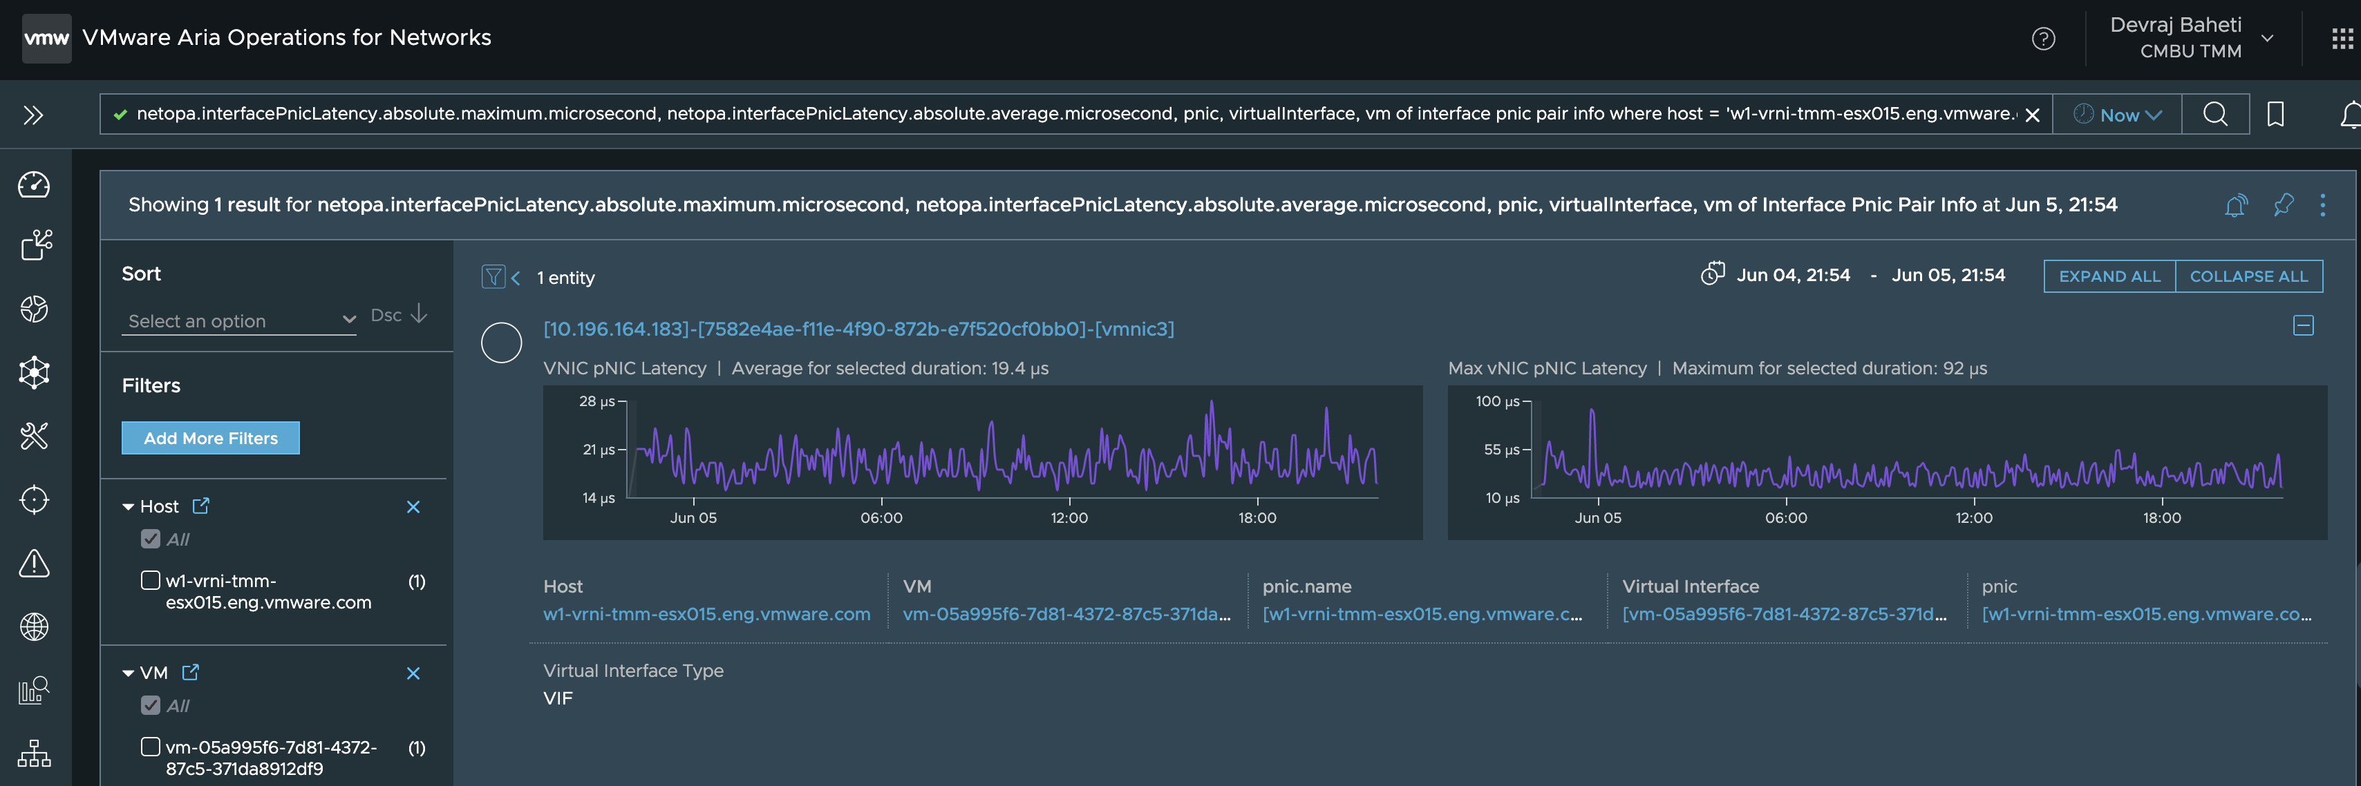The image size is (2361, 786).
Task: Open the three-dot more options menu
Action: coord(2322,205)
